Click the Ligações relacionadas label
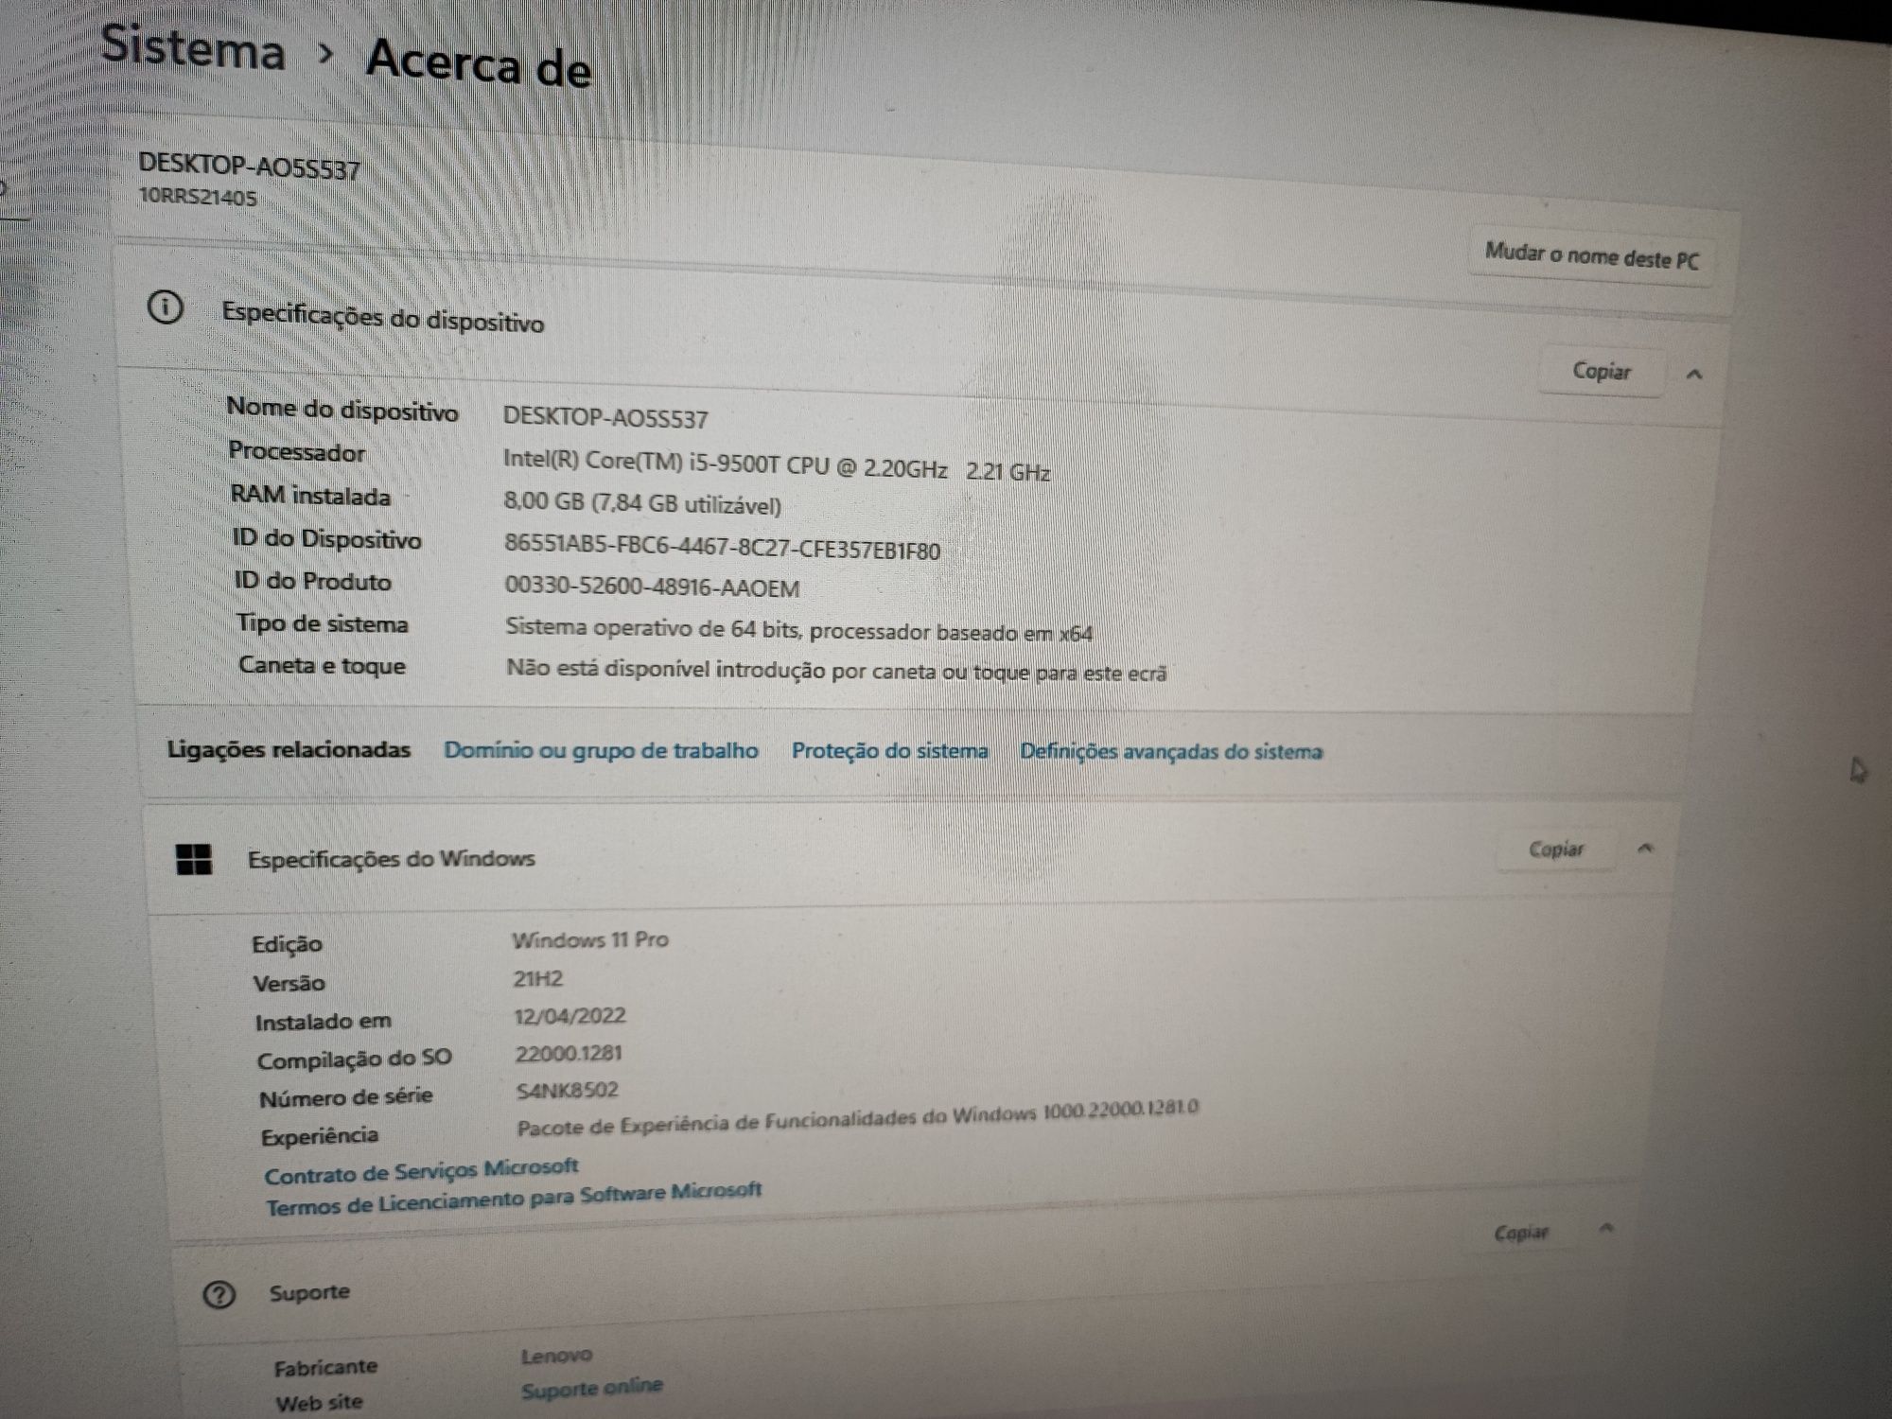 (x=289, y=749)
